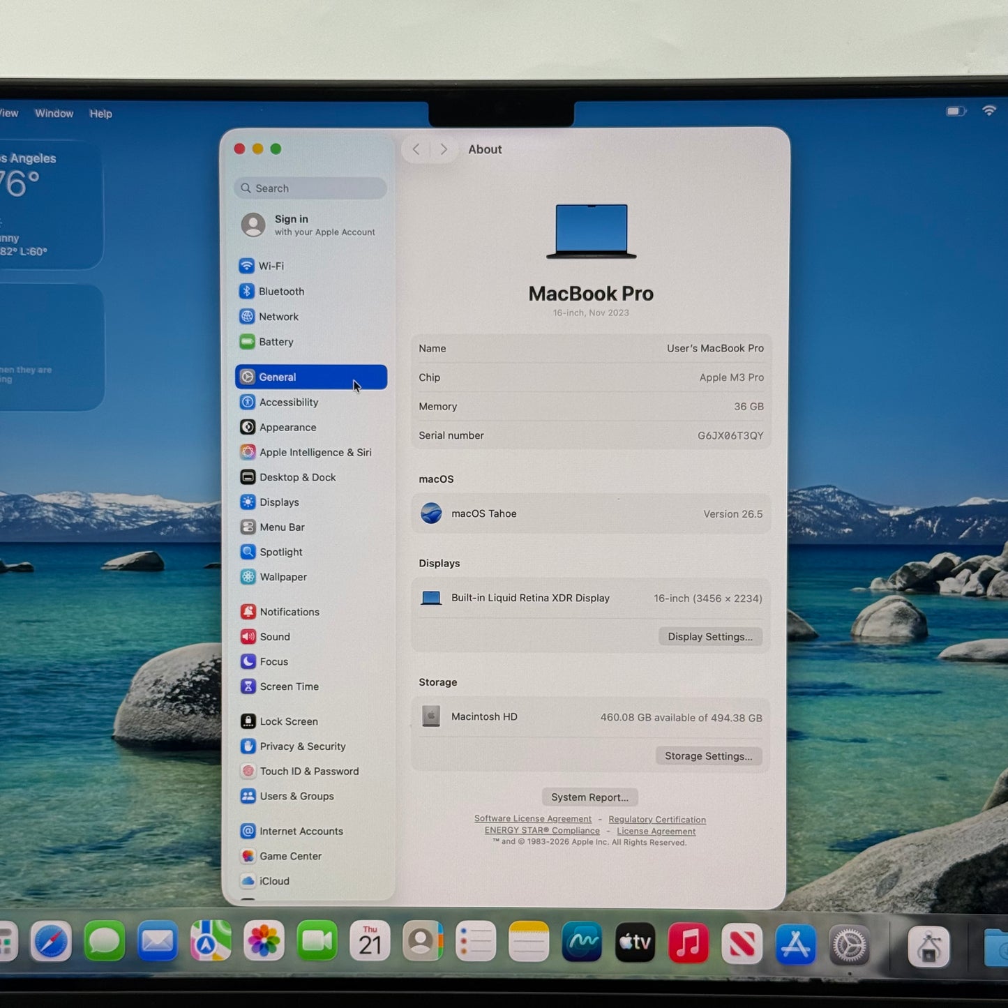The image size is (1008, 1008).
Task: Open Software License Agreement link
Action: [533, 819]
